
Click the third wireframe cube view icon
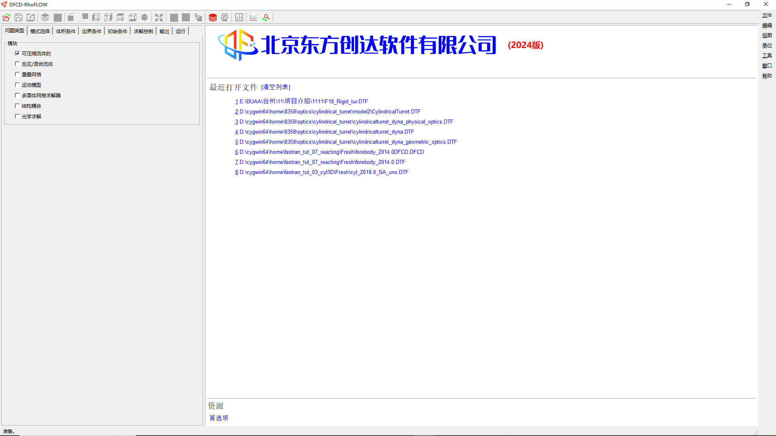coord(120,17)
